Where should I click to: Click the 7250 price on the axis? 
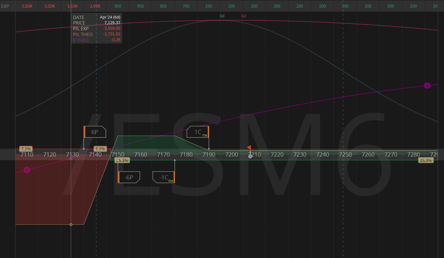tap(345, 154)
